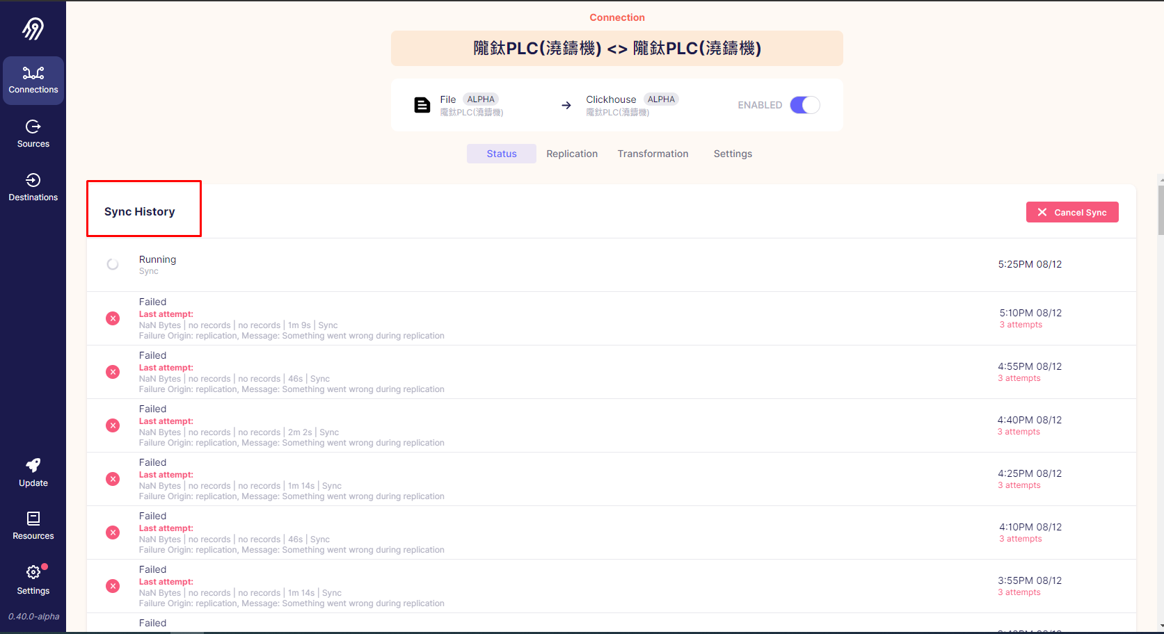Click the 5:25PM 08/12 timestamp
Viewport: 1164px width, 634px height.
pyautogui.click(x=1030, y=264)
